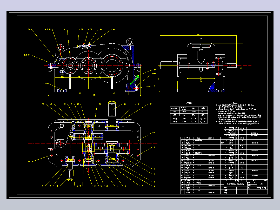The height and width of the screenshot is (210, 280).
Task: Click part callout number "37"
Action: [x=65, y=29]
